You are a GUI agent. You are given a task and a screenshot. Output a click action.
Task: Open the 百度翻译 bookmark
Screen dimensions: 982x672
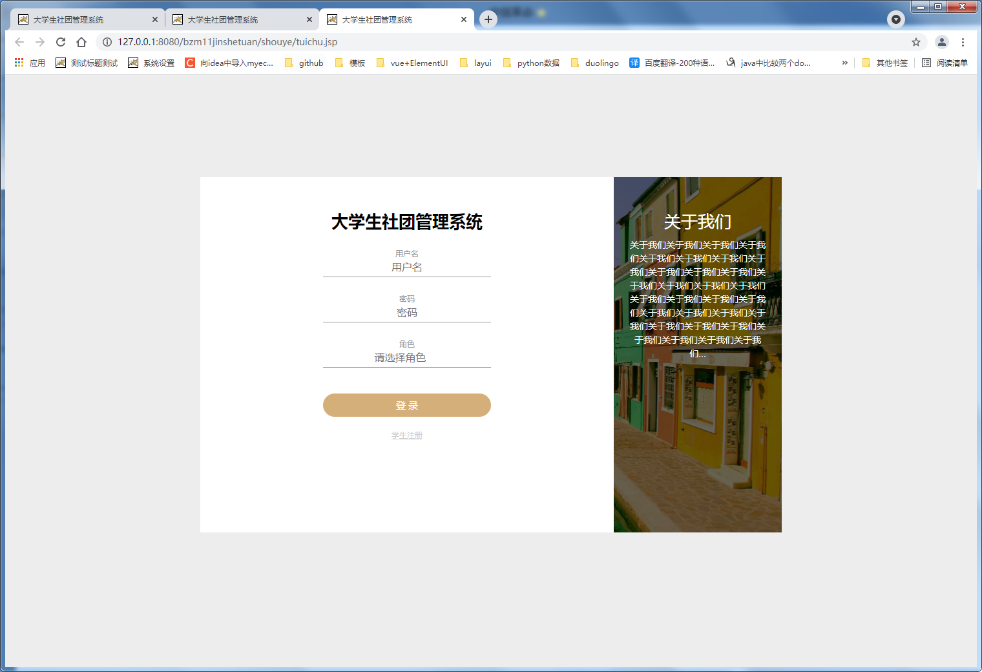point(672,63)
